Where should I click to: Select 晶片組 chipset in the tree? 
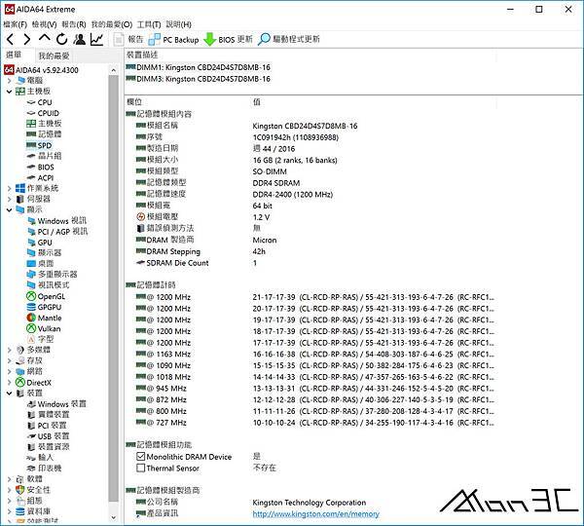44,156
